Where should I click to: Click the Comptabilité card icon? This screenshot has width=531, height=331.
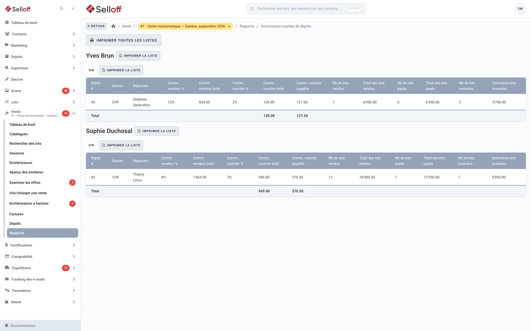[x=7, y=257]
